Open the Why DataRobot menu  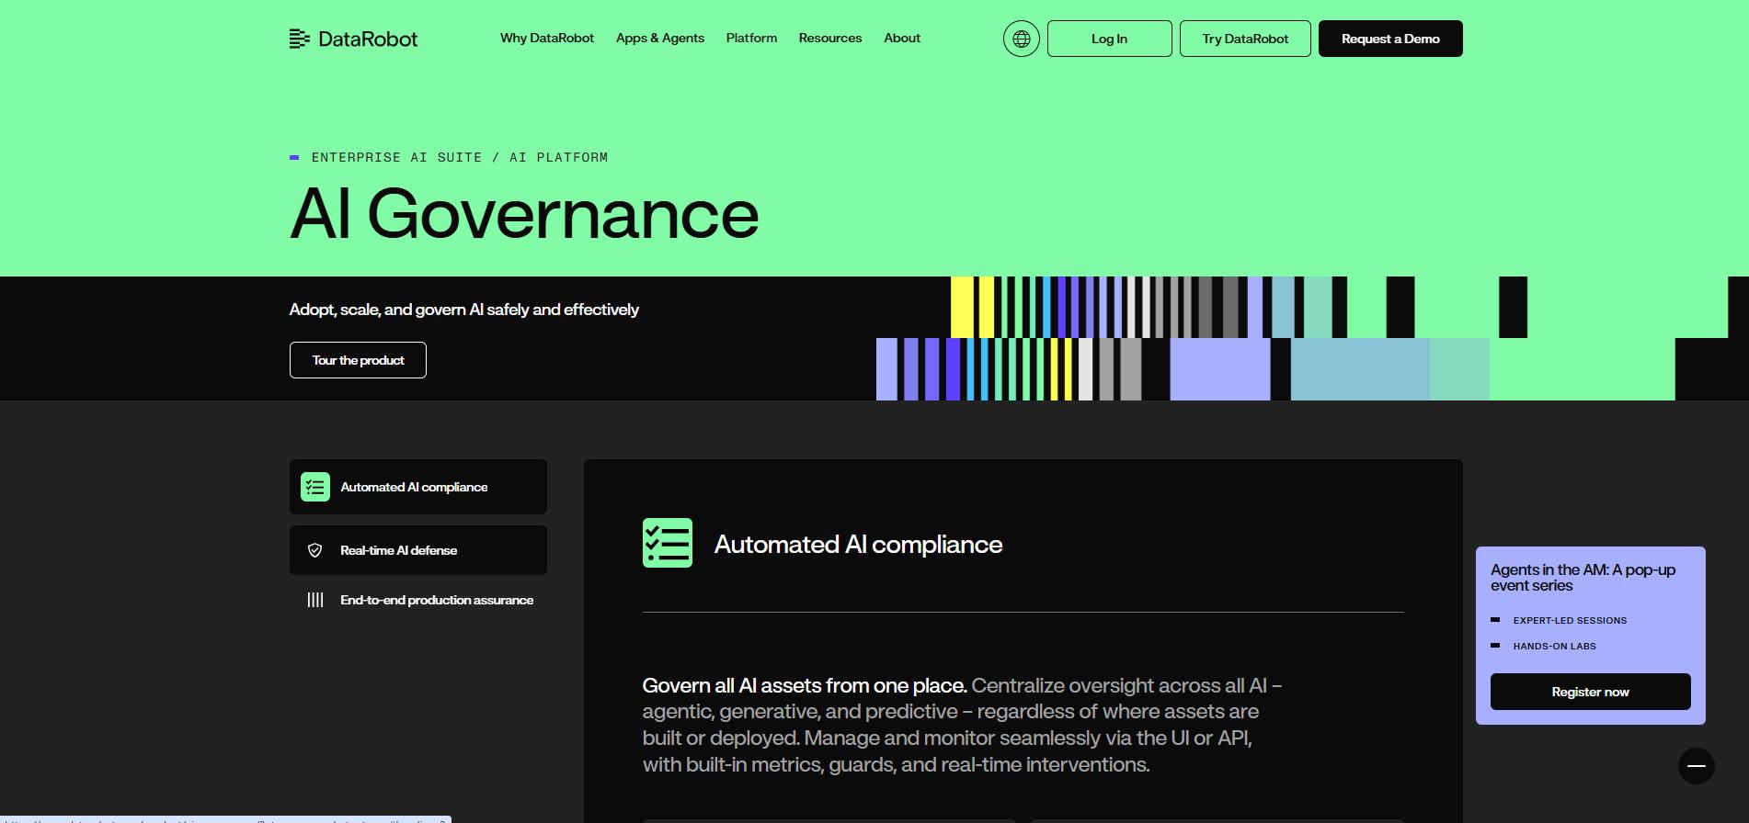point(547,38)
